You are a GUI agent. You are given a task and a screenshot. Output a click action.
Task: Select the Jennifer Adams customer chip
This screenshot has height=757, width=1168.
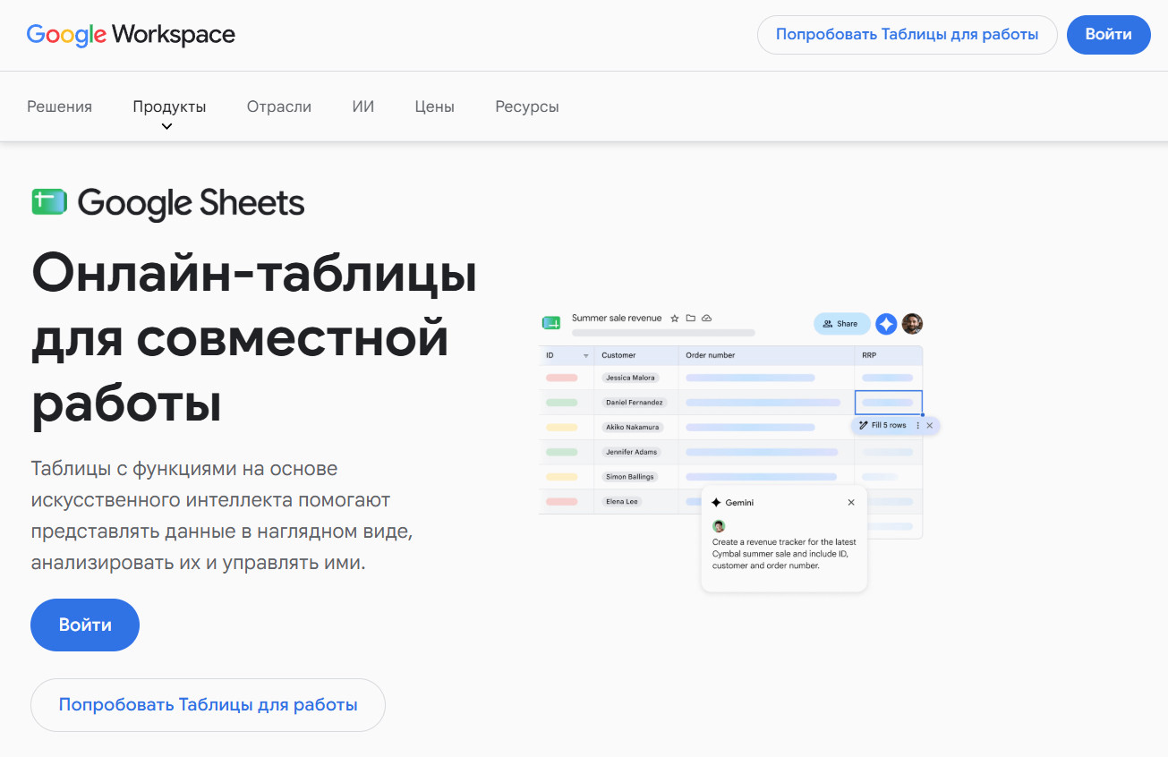[x=632, y=452]
